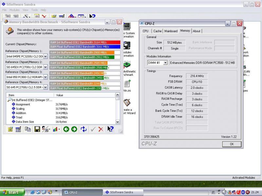Open Reference Chipset/Memory 2 dropdown (SiS 645DX)
Viewport: 262px width, 196px height.
(x=46, y=67)
